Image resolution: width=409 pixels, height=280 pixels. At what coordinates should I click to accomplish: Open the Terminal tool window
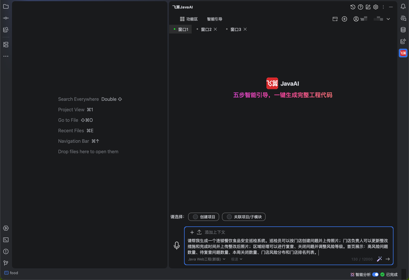(6, 240)
